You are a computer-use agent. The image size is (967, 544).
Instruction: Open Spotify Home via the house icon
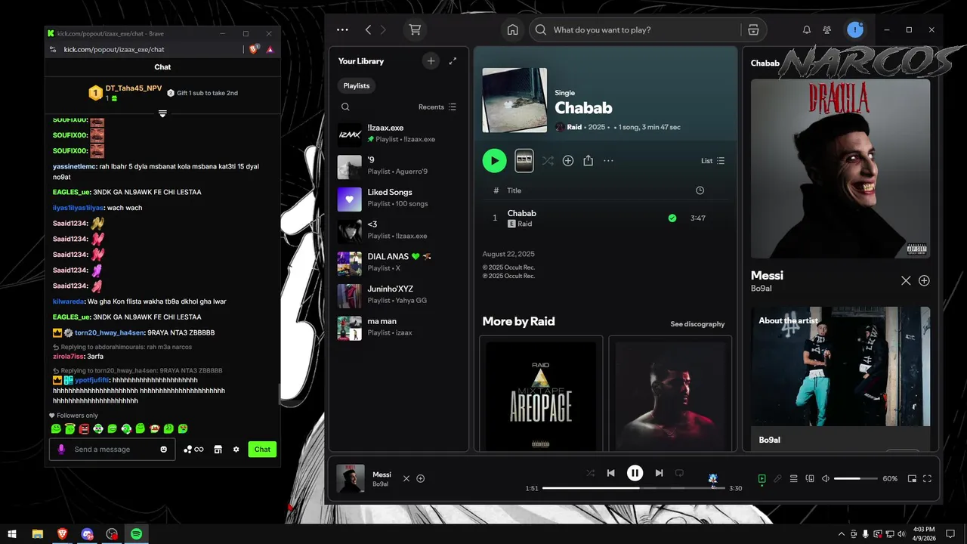[x=512, y=29]
